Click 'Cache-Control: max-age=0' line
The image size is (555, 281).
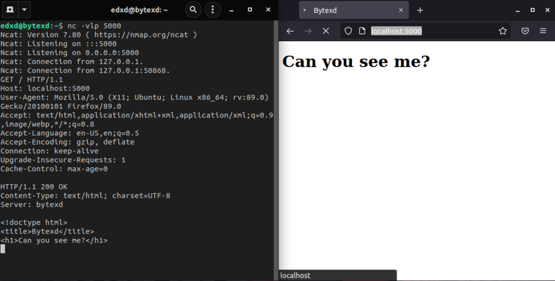click(x=54, y=169)
